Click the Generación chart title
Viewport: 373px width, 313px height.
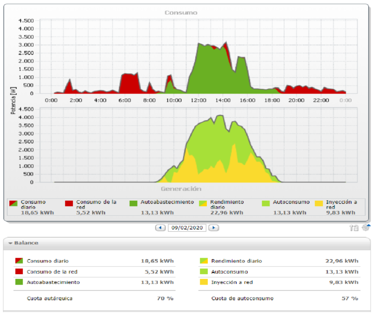[x=181, y=189]
